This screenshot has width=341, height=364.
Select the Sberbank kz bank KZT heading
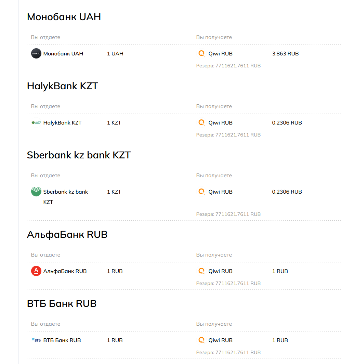(79, 155)
